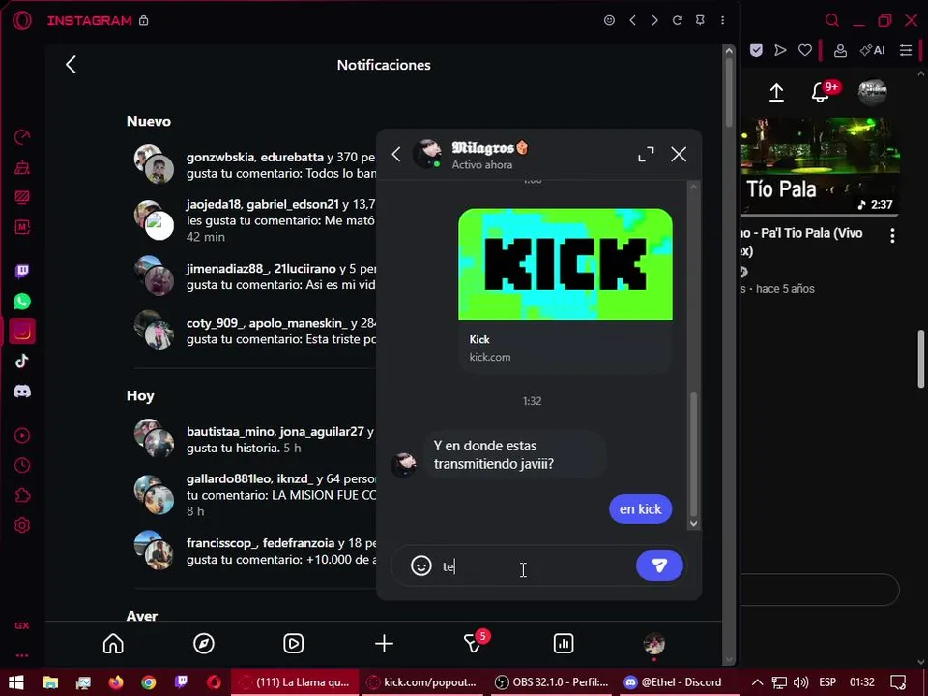Image resolution: width=928 pixels, height=696 pixels.
Task: Open TikTok panel in Opera sidebar
Action: point(22,361)
